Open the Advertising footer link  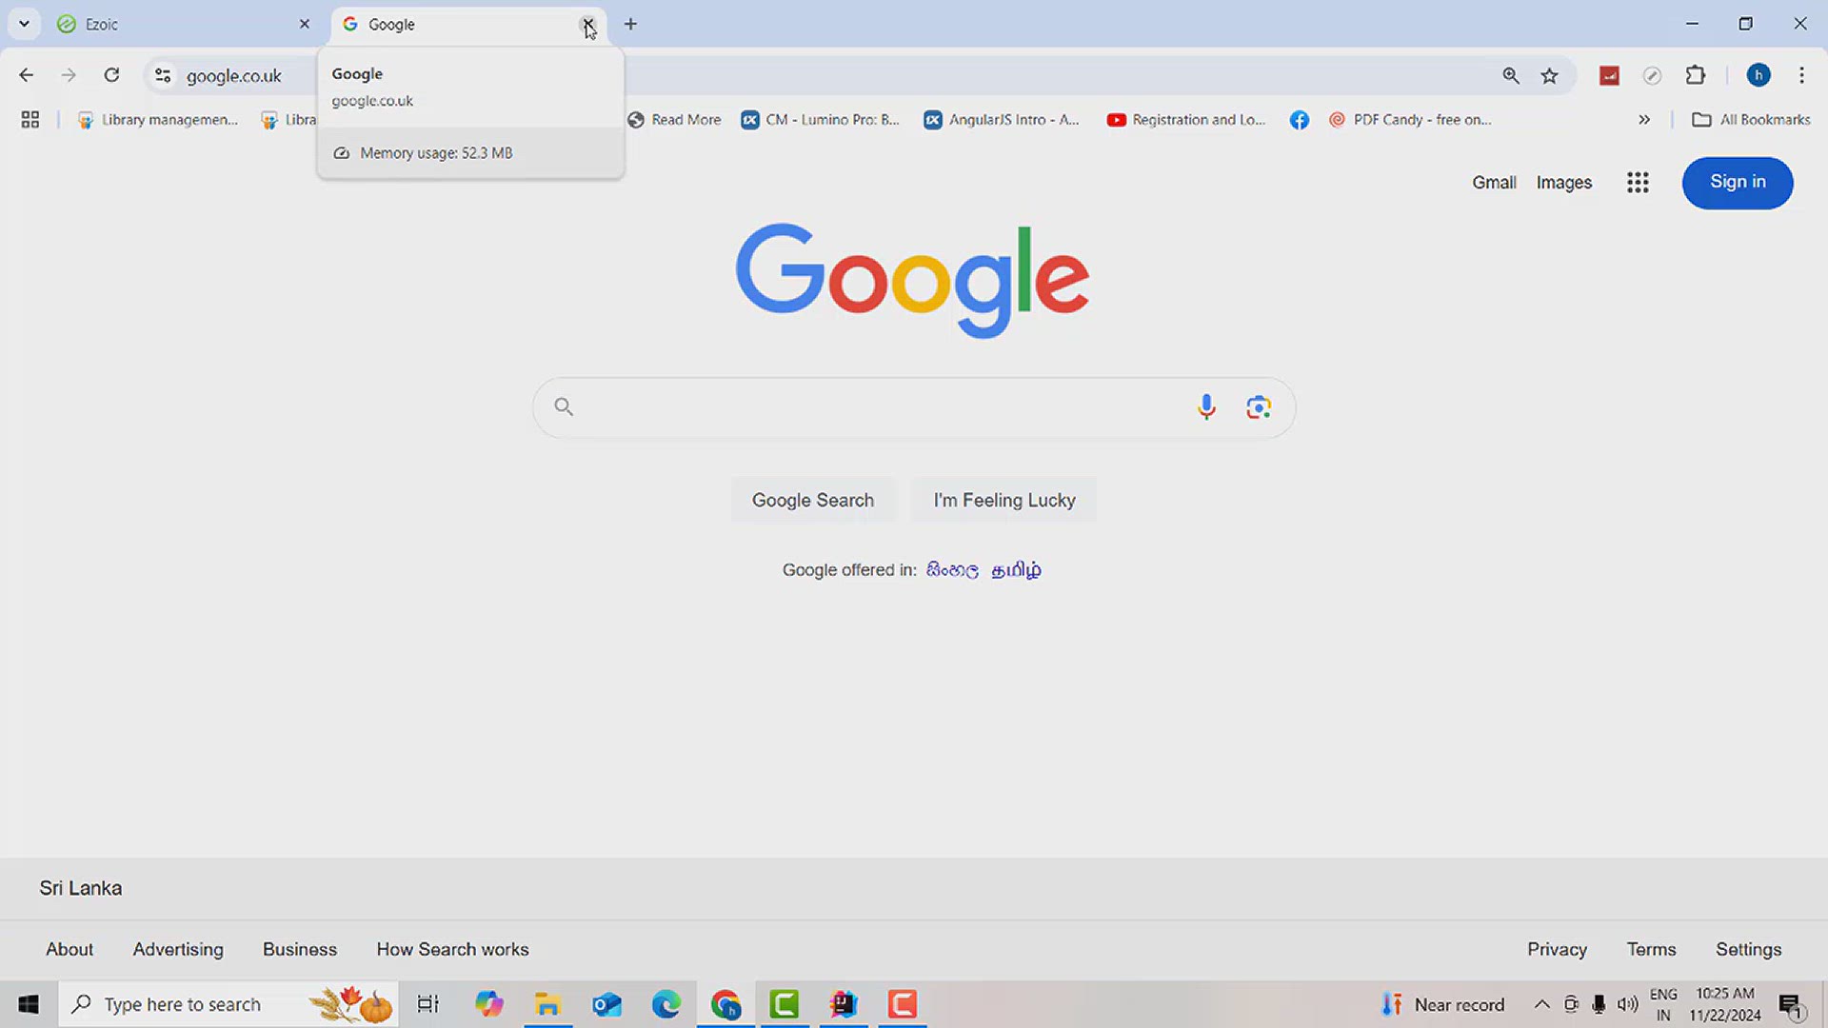(x=178, y=949)
